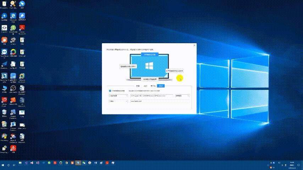Image resolution: width=303 pixels, height=170 pixels.
Task: Click the program path input field
Action: coord(151,96)
